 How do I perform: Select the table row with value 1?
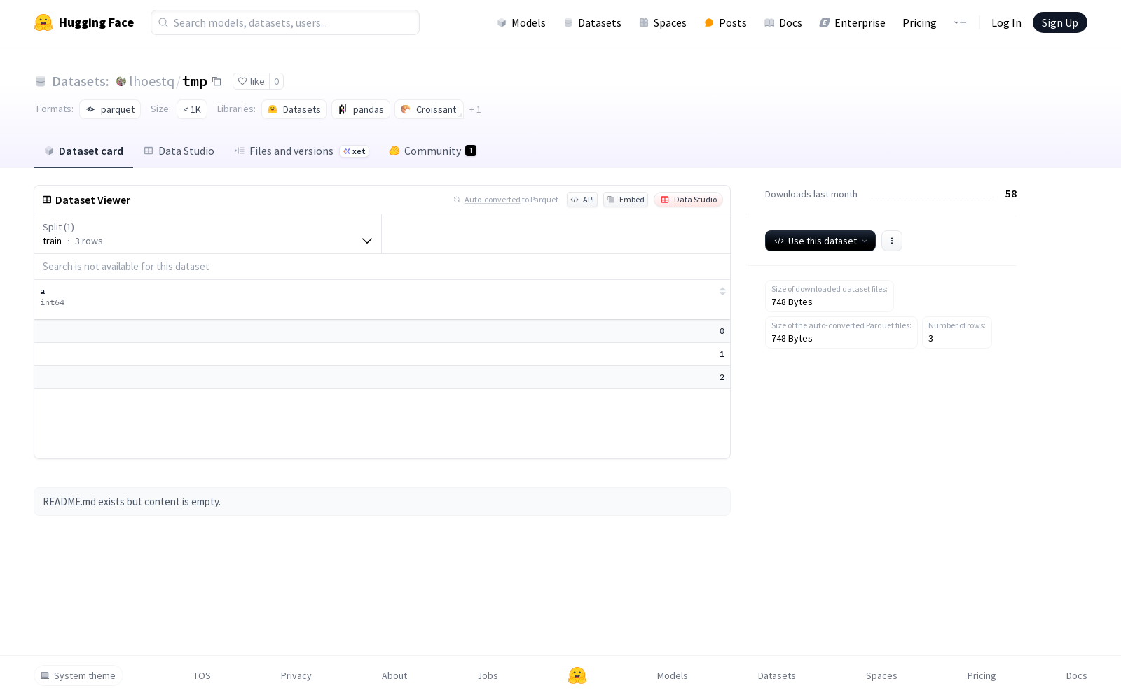382,354
